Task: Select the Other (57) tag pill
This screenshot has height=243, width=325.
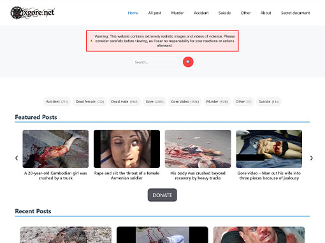Action: pos(243,102)
